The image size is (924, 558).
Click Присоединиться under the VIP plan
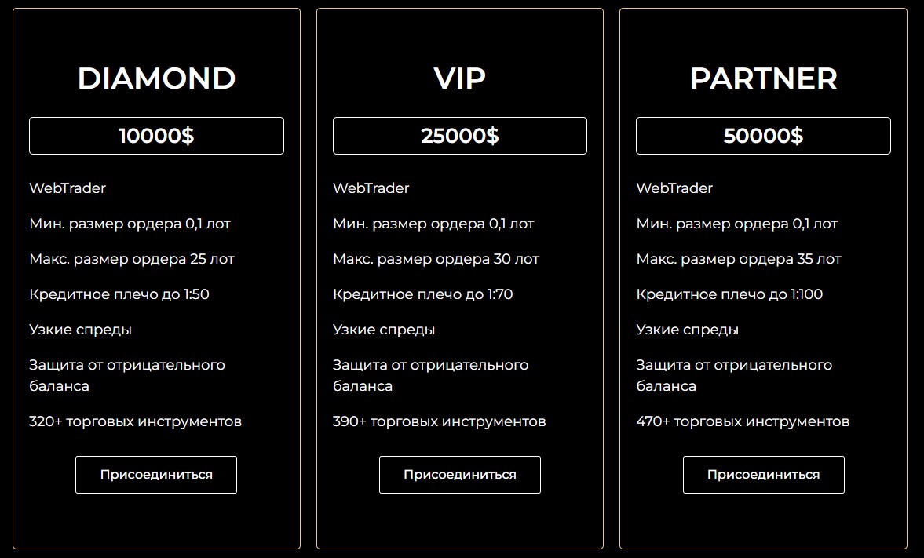click(x=459, y=474)
